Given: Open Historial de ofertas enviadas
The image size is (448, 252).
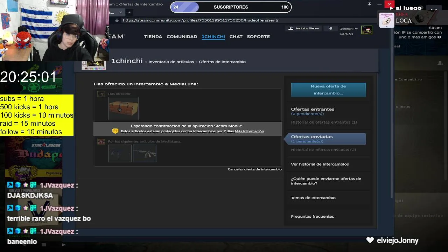Looking at the screenshot, I should coord(323,150).
